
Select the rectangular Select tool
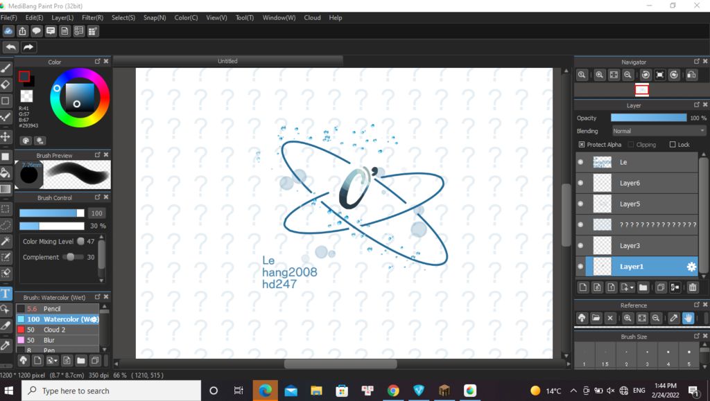[x=6, y=209]
